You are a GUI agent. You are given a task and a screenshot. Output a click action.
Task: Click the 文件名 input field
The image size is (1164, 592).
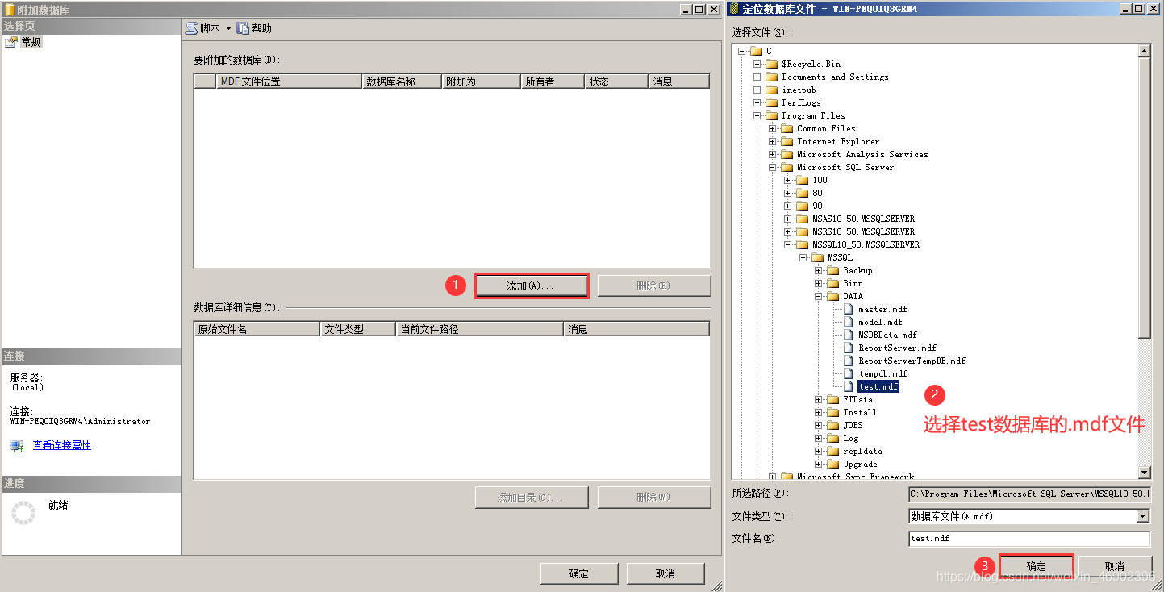pos(1028,539)
